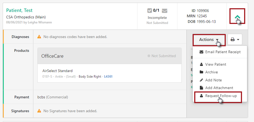The height and width of the screenshot is (122, 254).
Task: Click the L4361 code link
Action: coord(108,77)
